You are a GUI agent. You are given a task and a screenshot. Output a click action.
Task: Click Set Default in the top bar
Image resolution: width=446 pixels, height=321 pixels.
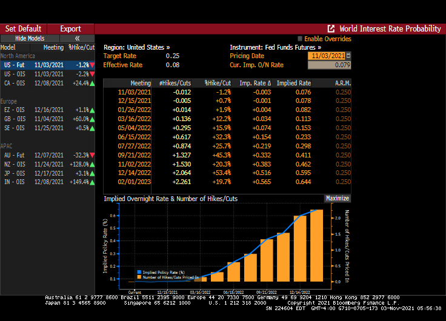tap(23, 28)
